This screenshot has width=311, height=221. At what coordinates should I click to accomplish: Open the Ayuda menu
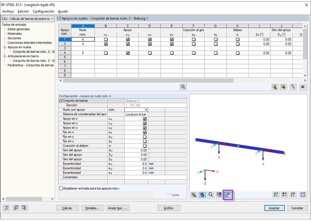click(63, 11)
